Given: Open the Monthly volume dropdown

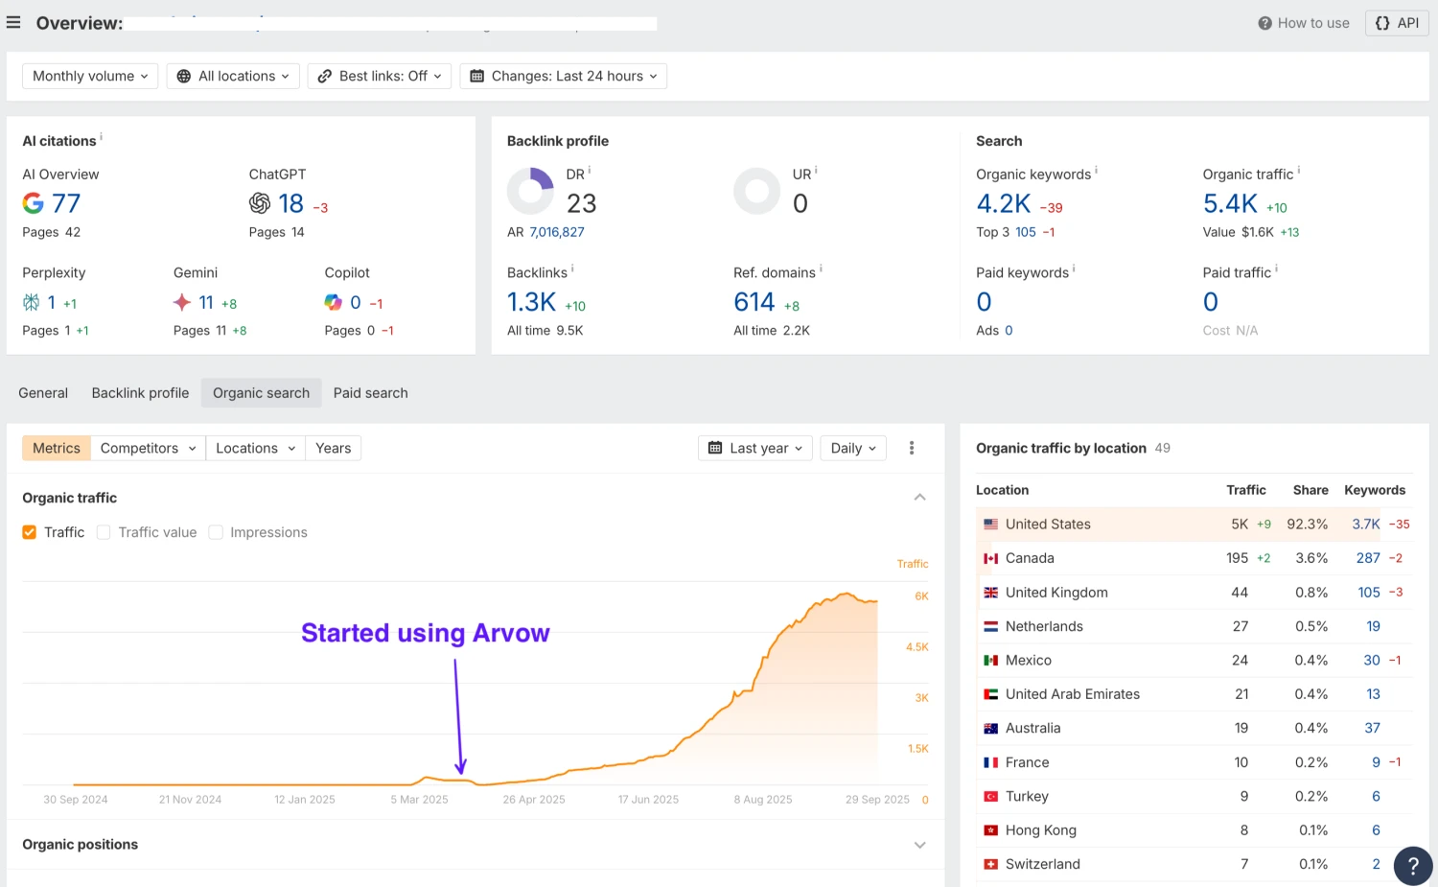Looking at the screenshot, I should pos(90,76).
